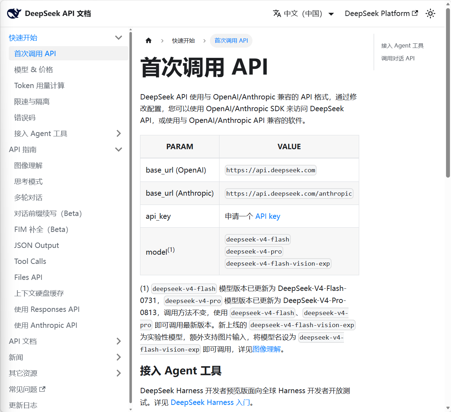Toggle the light/dark mode sun icon
This screenshot has width=451, height=412.
coord(430,13)
